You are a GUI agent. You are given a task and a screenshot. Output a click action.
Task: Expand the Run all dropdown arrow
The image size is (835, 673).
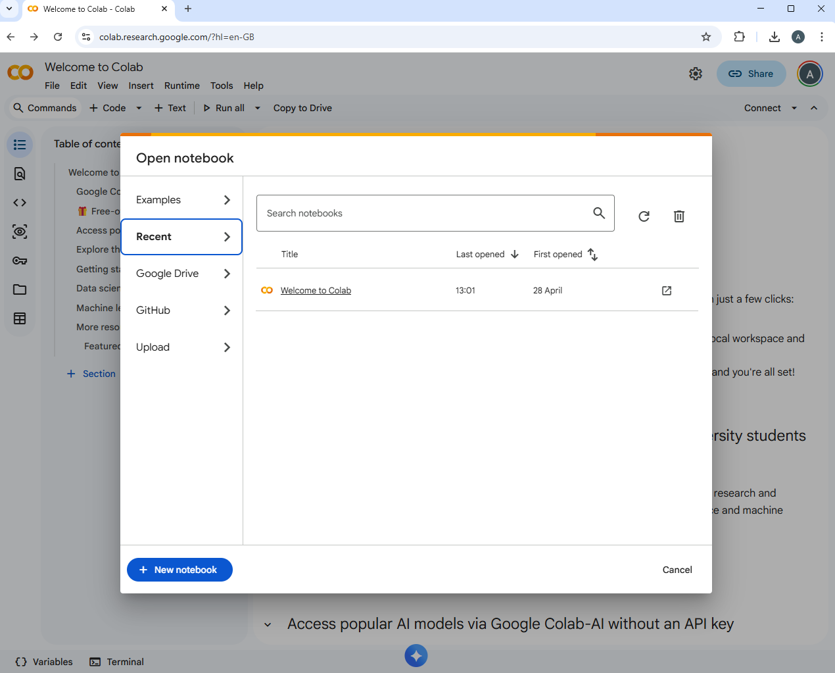pyautogui.click(x=258, y=108)
